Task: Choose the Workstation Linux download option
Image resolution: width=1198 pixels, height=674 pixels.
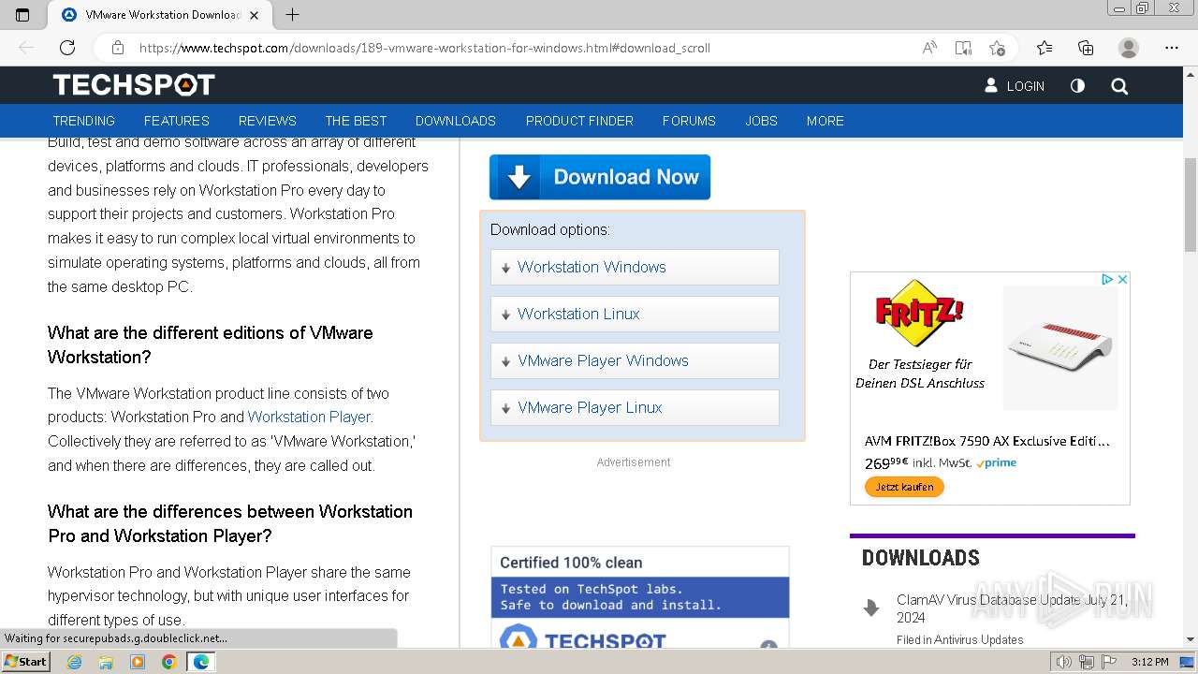Action: click(635, 314)
